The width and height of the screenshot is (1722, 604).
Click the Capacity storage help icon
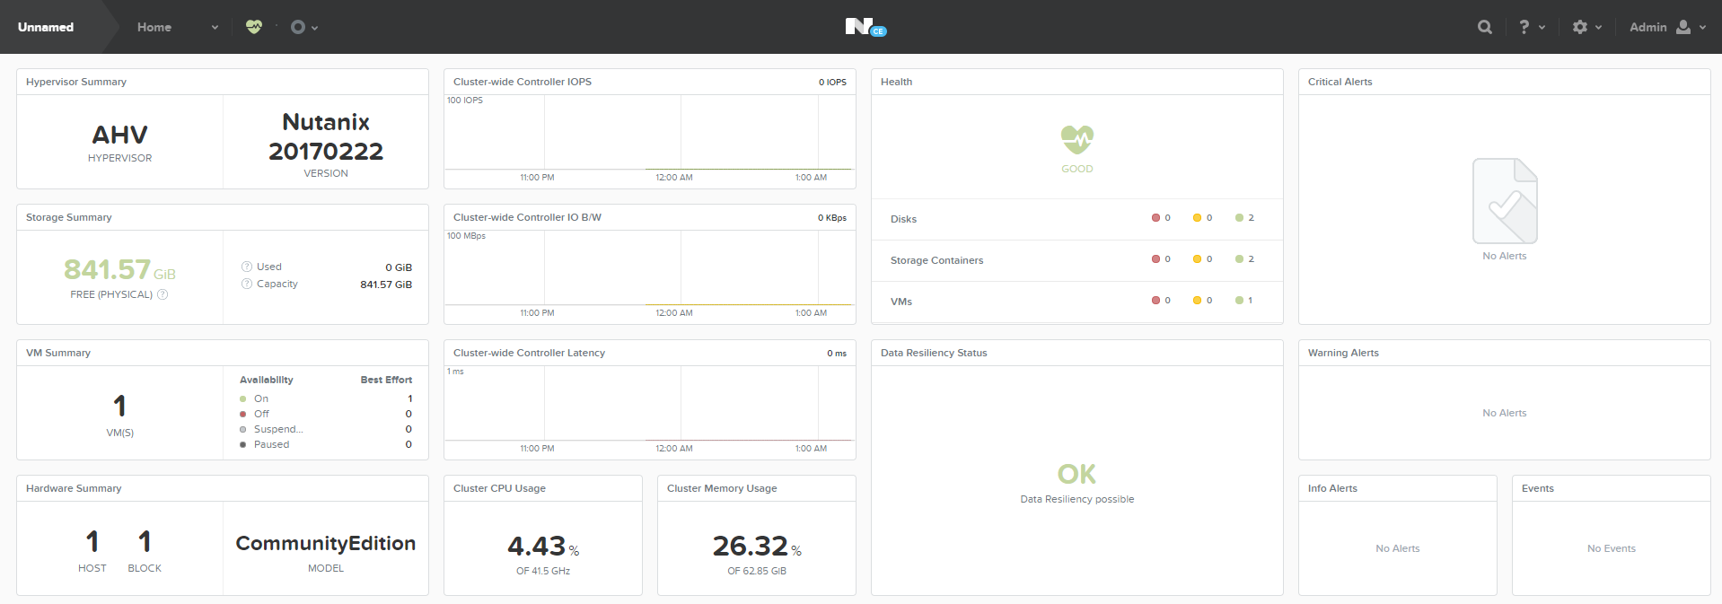click(247, 284)
